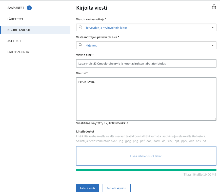220x196 pixels.
Task: Send the message with Lähetä viesti
Action: click(87, 188)
